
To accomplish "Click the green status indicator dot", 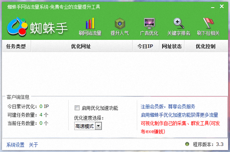I will point(187,144).
